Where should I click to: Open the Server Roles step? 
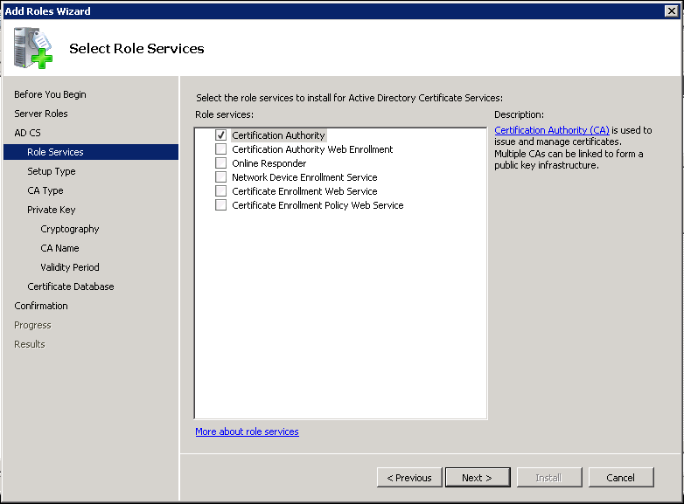[x=41, y=114]
